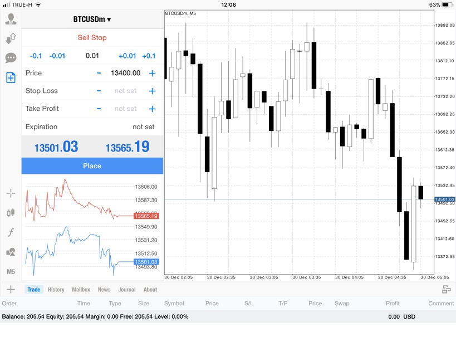
Task: Open the chart objects shapes icon
Action: pos(11,252)
